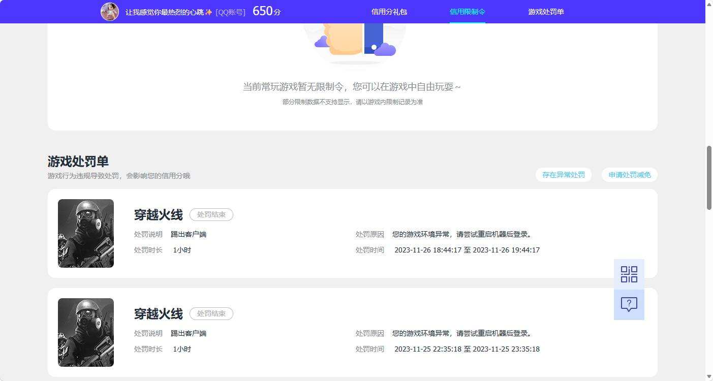Click the 游戏行为违规导致处罚 subtitle
The height and width of the screenshot is (381, 713).
pyautogui.click(x=119, y=176)
